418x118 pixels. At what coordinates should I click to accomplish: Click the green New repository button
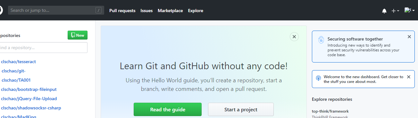[78, 35]
